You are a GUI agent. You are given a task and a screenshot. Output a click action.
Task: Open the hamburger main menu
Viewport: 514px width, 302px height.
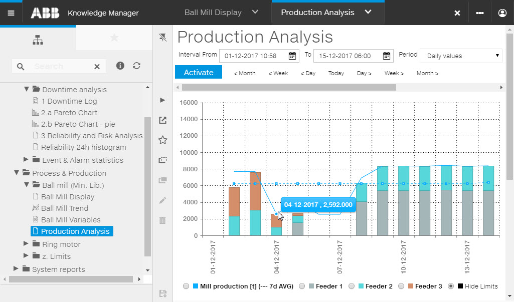[x=11, y=13]
